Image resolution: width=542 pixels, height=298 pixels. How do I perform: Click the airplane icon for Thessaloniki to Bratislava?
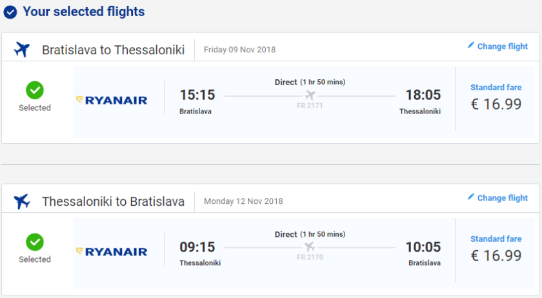22,201
